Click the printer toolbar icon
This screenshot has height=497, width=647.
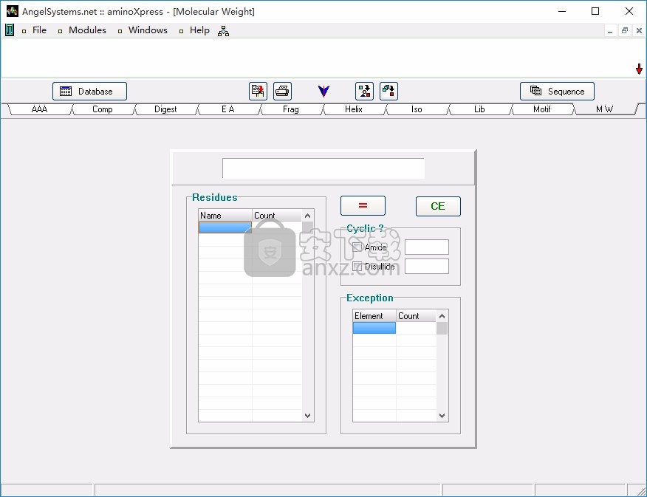[x=282, y=91]
